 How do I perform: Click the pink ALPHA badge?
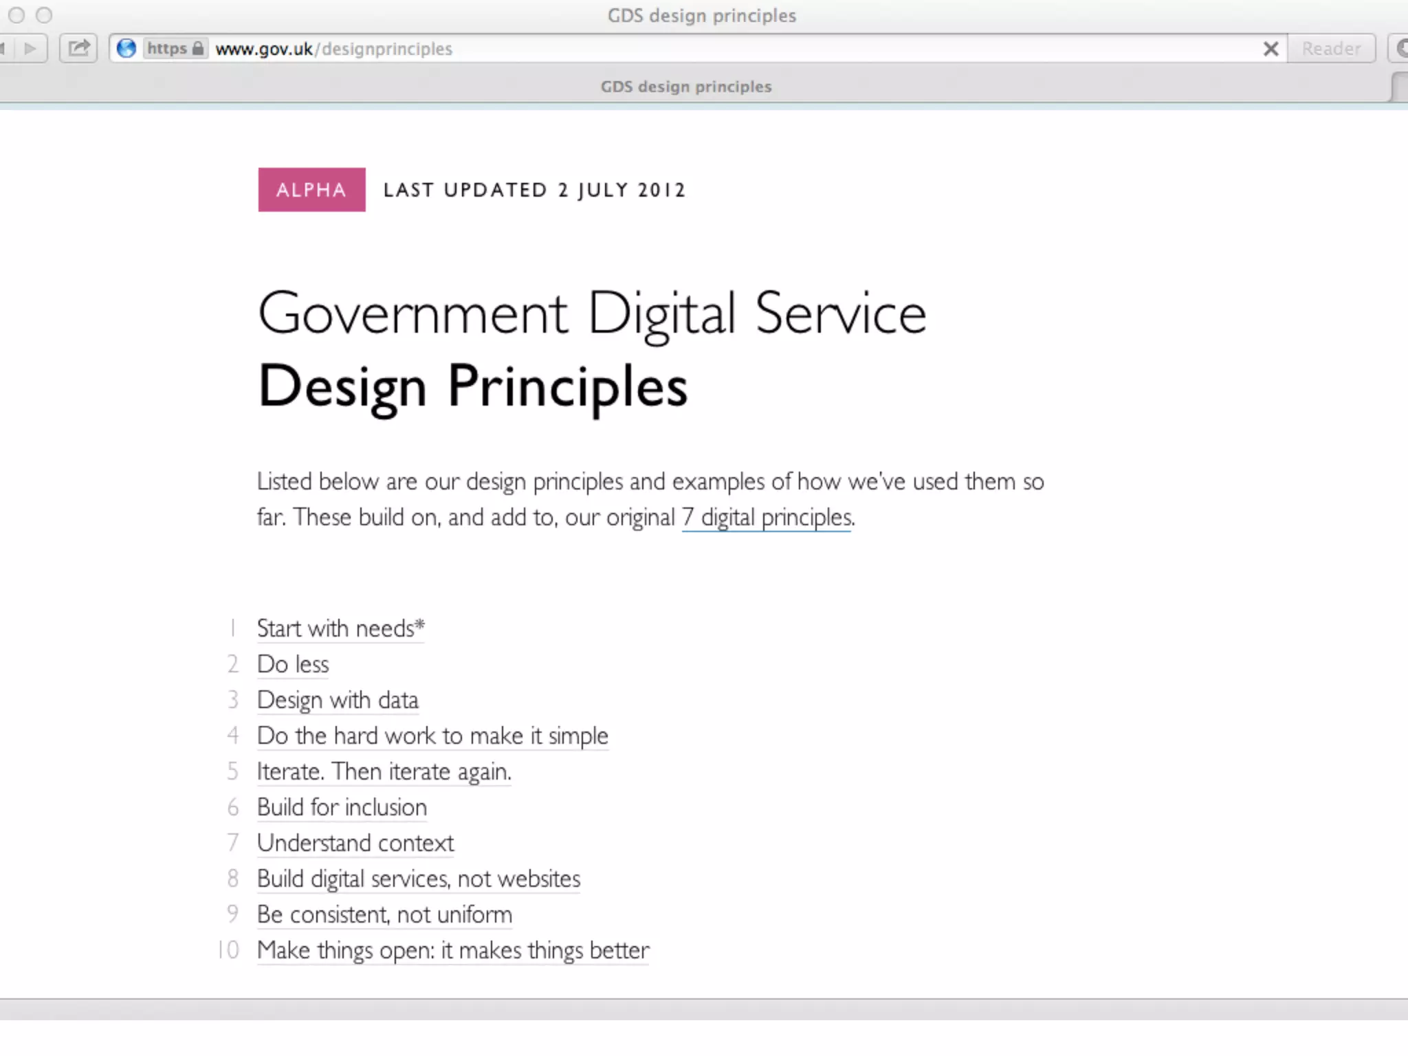[x=311, y=190]
